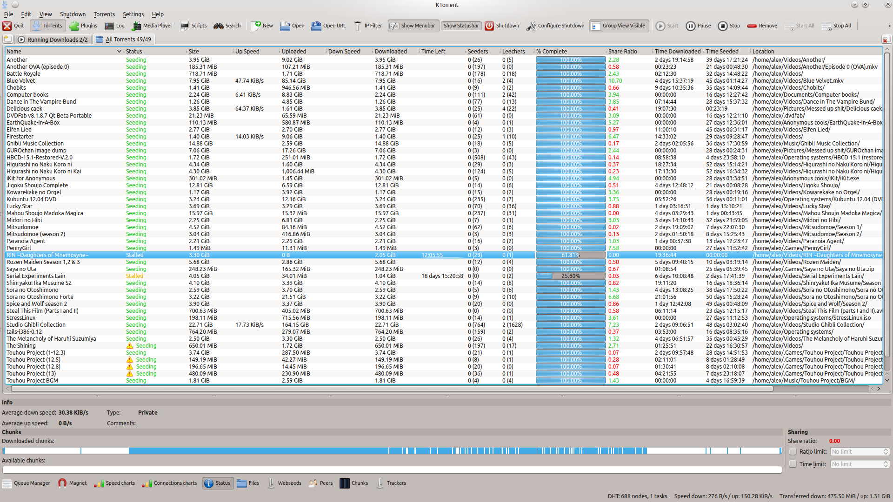Open the Magnet panel
Image resolution: width=893 pixels, height=502 pixels.
[x=72, y=483]
